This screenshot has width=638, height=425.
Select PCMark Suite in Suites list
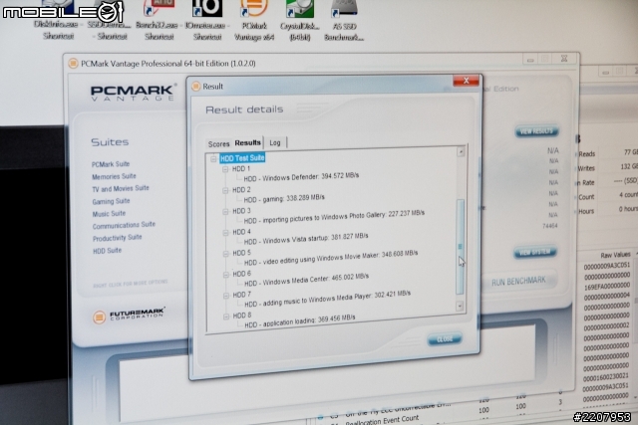111,164
